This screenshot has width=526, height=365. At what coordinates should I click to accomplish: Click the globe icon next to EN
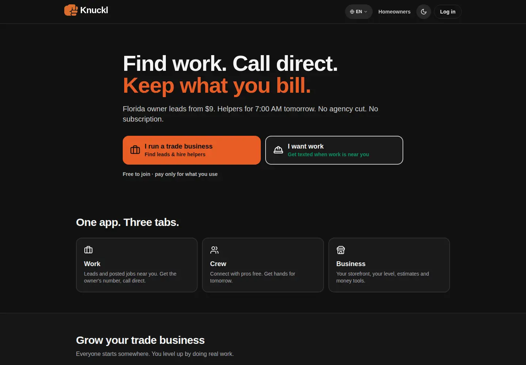pos(352,12)
